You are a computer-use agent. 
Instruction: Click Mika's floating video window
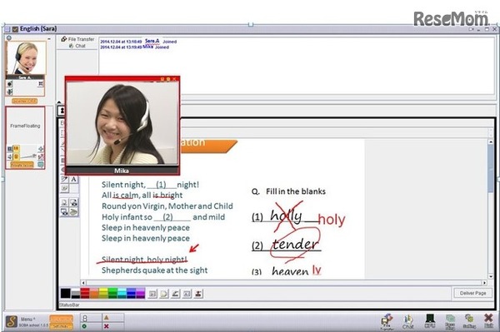[122, 126]
